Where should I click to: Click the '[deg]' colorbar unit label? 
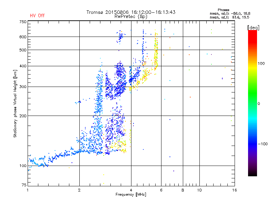point(253,28)
